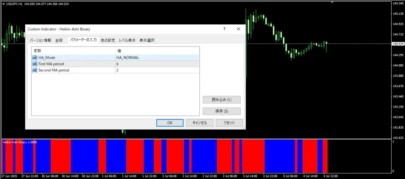Click the リセット button
The image size is (405, 179).
click(229, 123)
